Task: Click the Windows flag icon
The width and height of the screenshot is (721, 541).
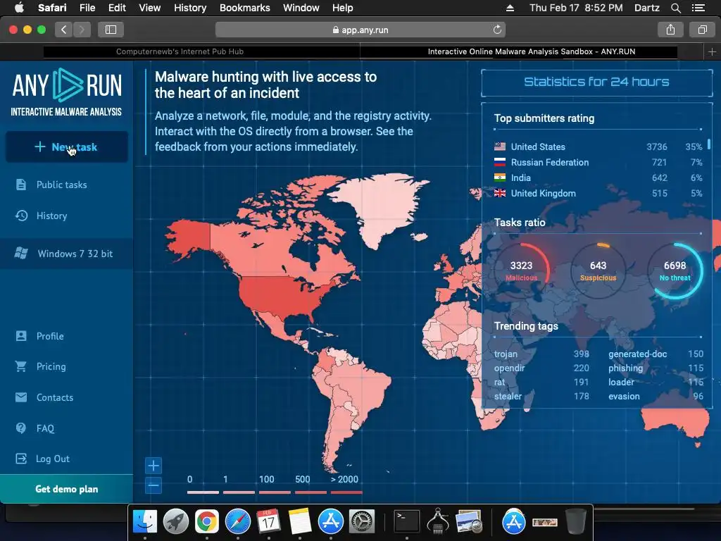Action: [x=21, y=253]
